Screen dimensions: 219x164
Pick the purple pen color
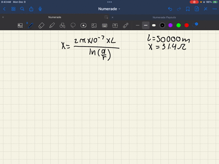point(170,26)
